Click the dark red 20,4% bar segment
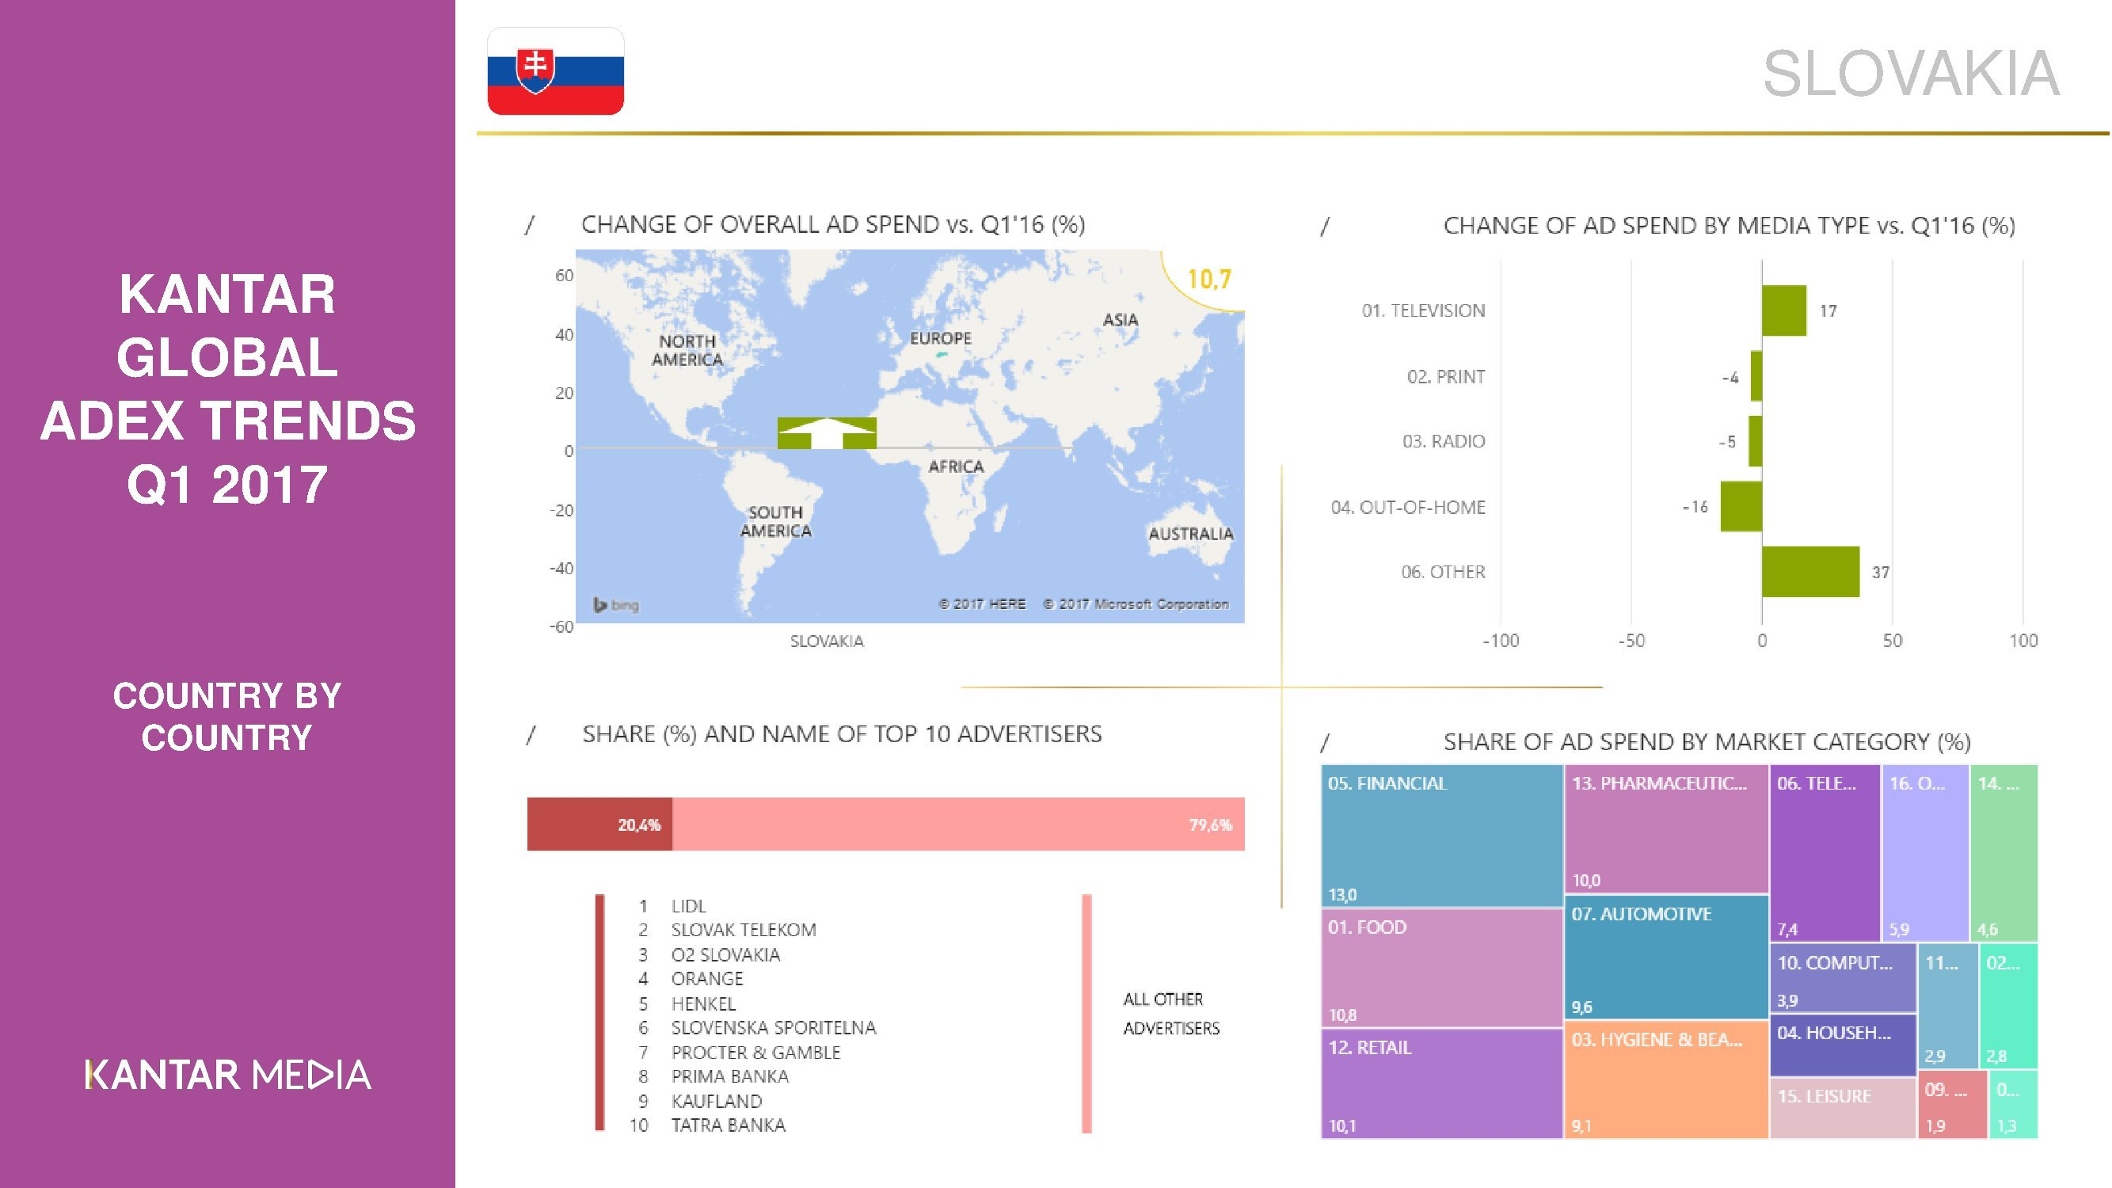Viewport: 2112px width, 1188px height. pos(599,824)
